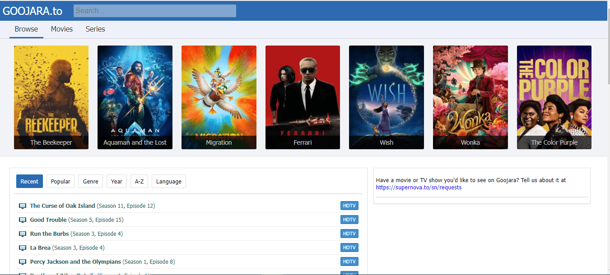Screen dimensions: 610x275
Task: Filter listings by Year
Action: point(116,181)
